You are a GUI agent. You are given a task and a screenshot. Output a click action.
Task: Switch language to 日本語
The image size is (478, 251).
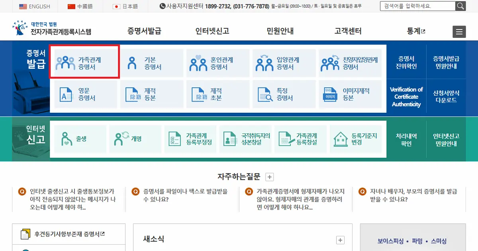(125, 6)
